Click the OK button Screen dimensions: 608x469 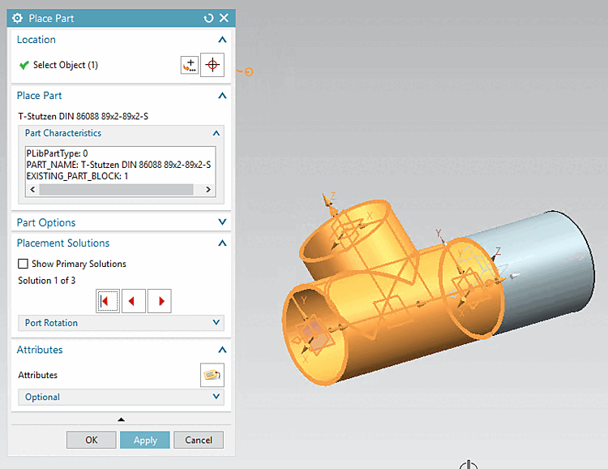pyautogui.click(x=92, y=440)
